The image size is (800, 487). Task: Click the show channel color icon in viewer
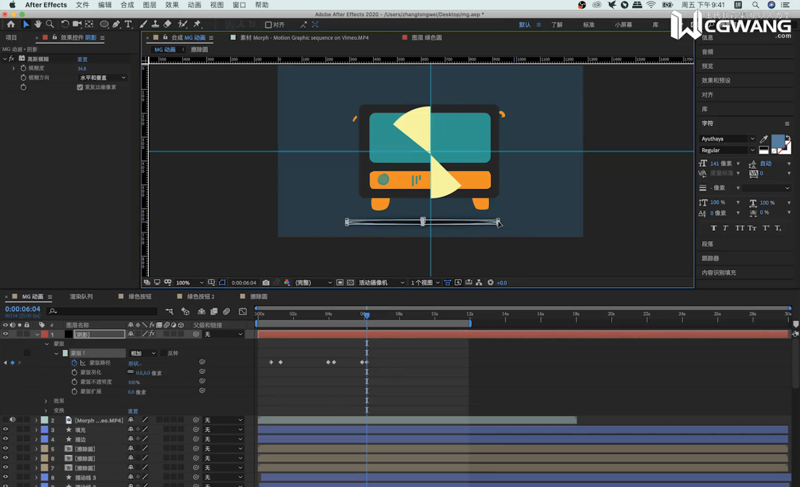point(287,283)
